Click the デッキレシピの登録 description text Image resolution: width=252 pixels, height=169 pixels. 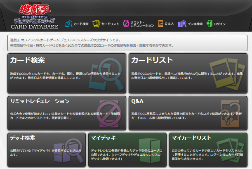point(127,155)
